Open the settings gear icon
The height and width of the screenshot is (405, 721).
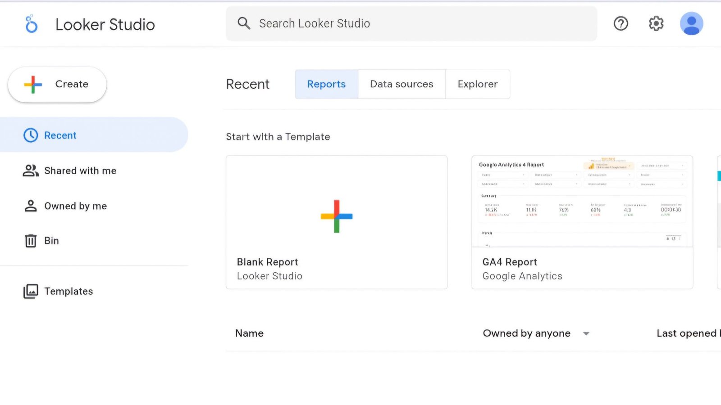click(x=656, y=23)
